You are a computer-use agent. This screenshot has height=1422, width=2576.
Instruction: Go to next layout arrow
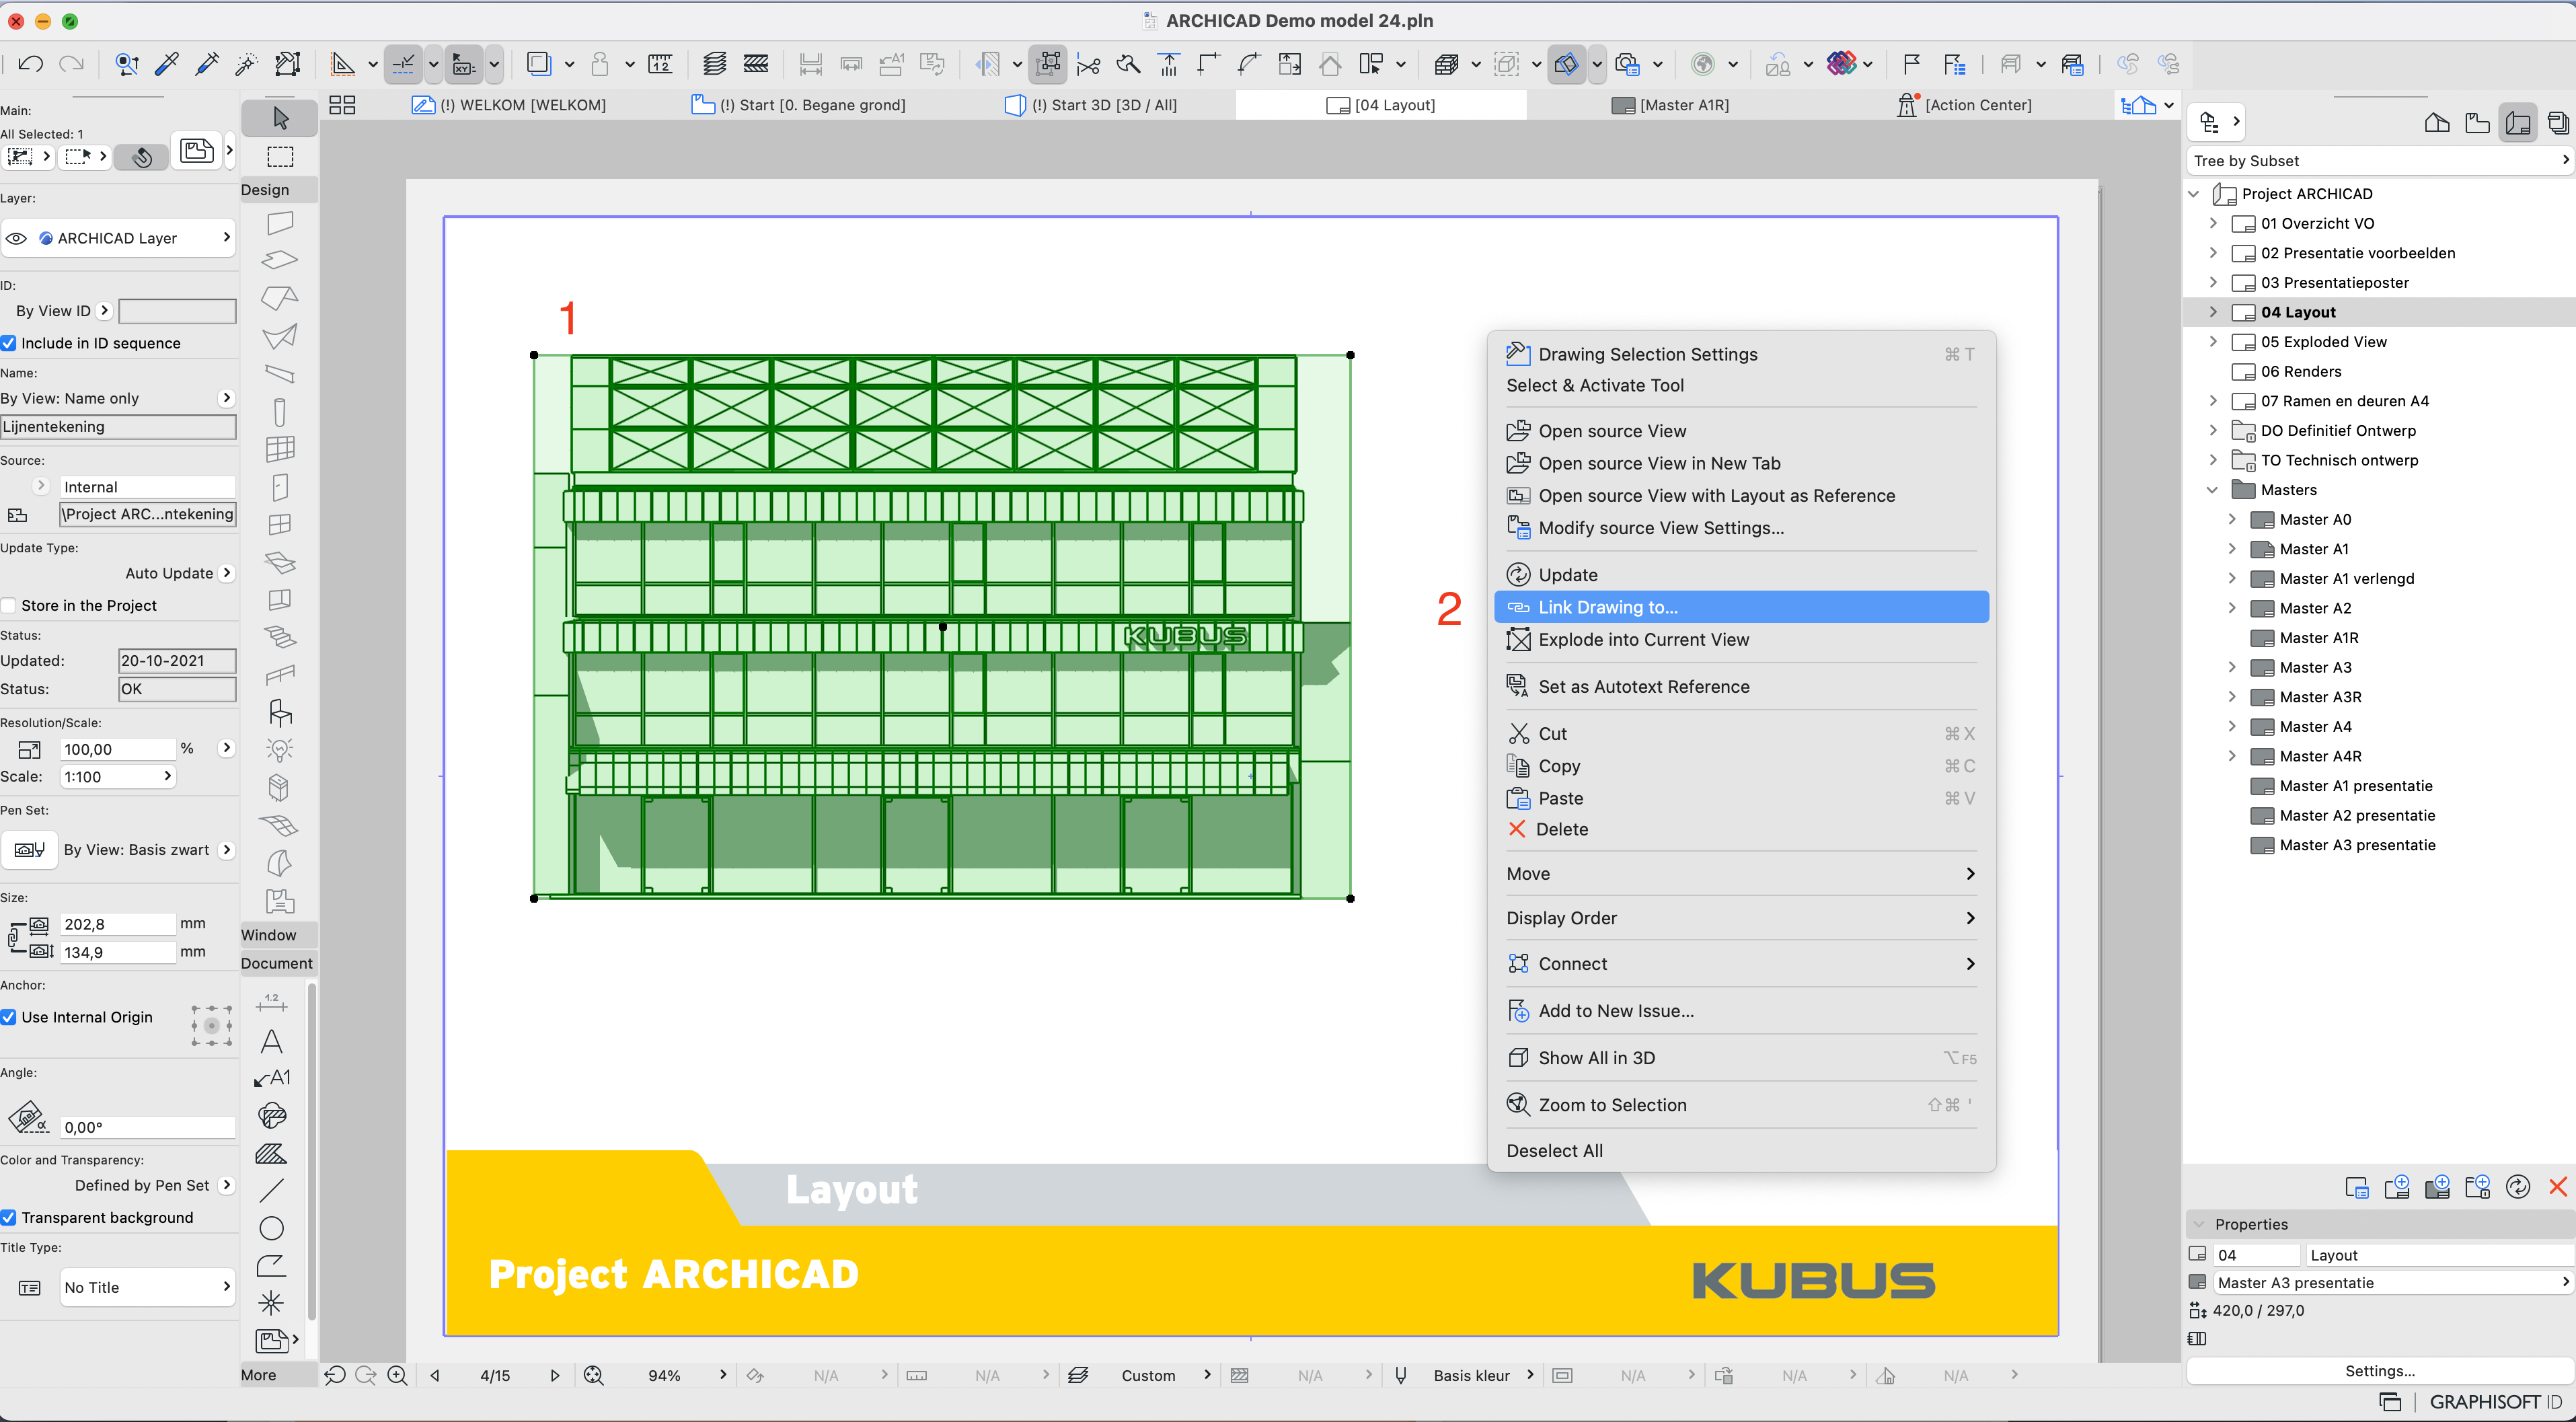[554, 1375]
